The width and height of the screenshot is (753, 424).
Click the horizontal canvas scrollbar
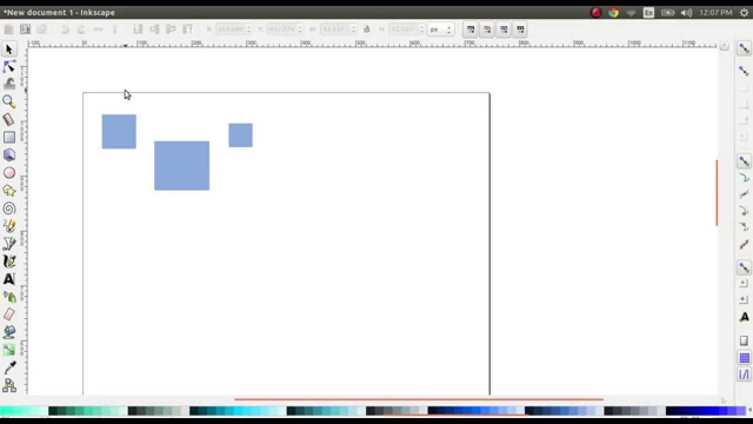[418, 399]
